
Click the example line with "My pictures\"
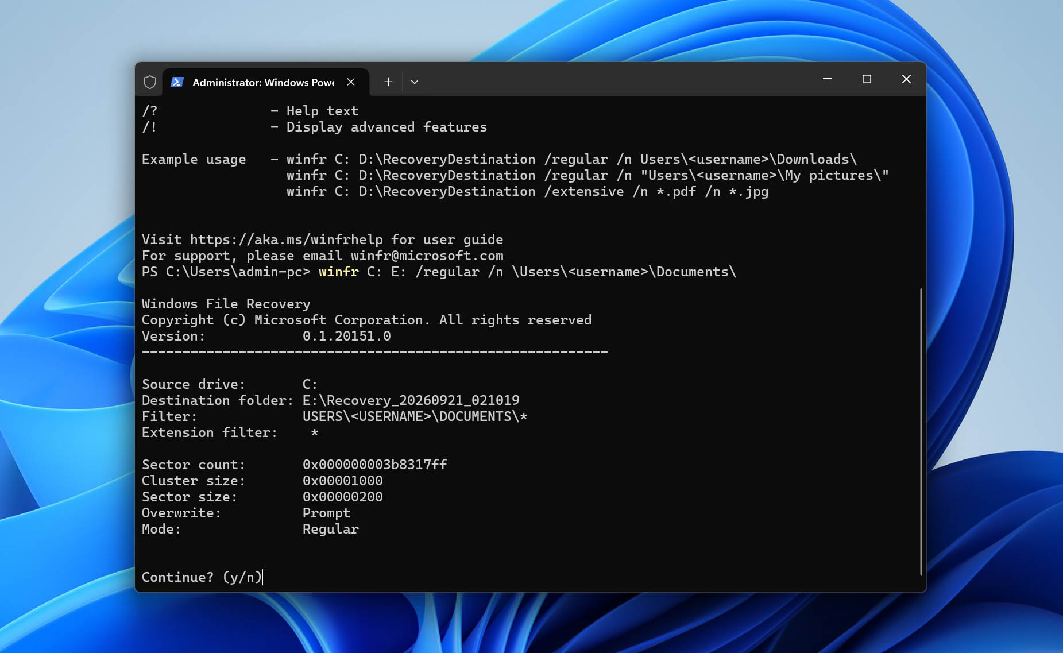click(587, 175)
